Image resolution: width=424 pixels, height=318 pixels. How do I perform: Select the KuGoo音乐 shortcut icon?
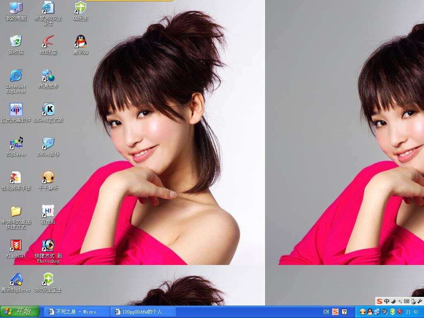pyautogui.click(x=48, y=147)
